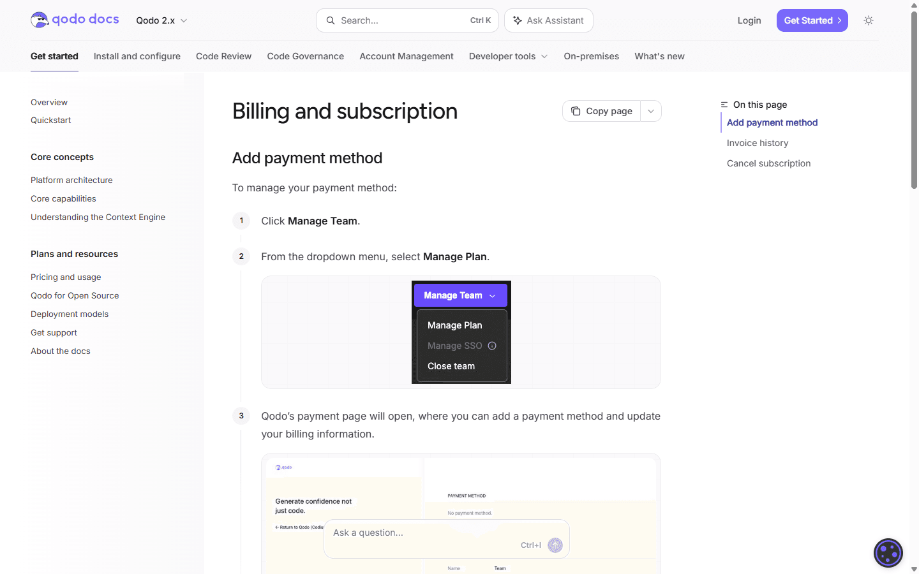Image resolution: width=919 pixels, height=574 pixels.
Task: Click the magnifier icon in search box
Action: tap(331, 20)
